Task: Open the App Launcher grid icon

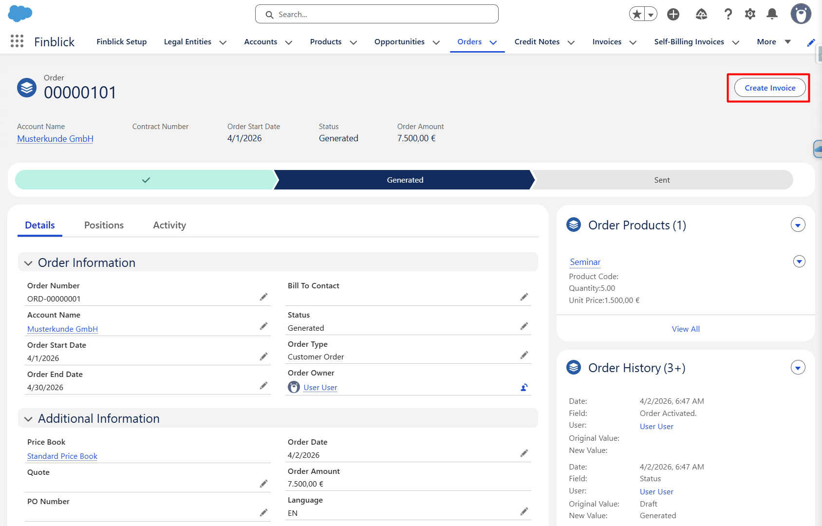Action: click(x=17, y=41)
